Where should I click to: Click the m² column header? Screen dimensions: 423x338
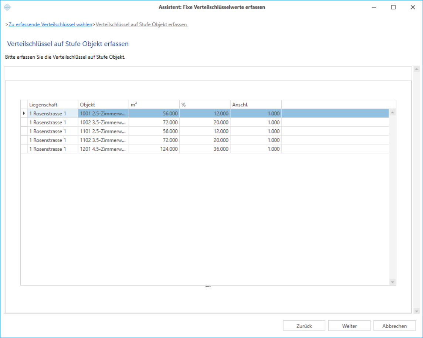pos(154,105)
